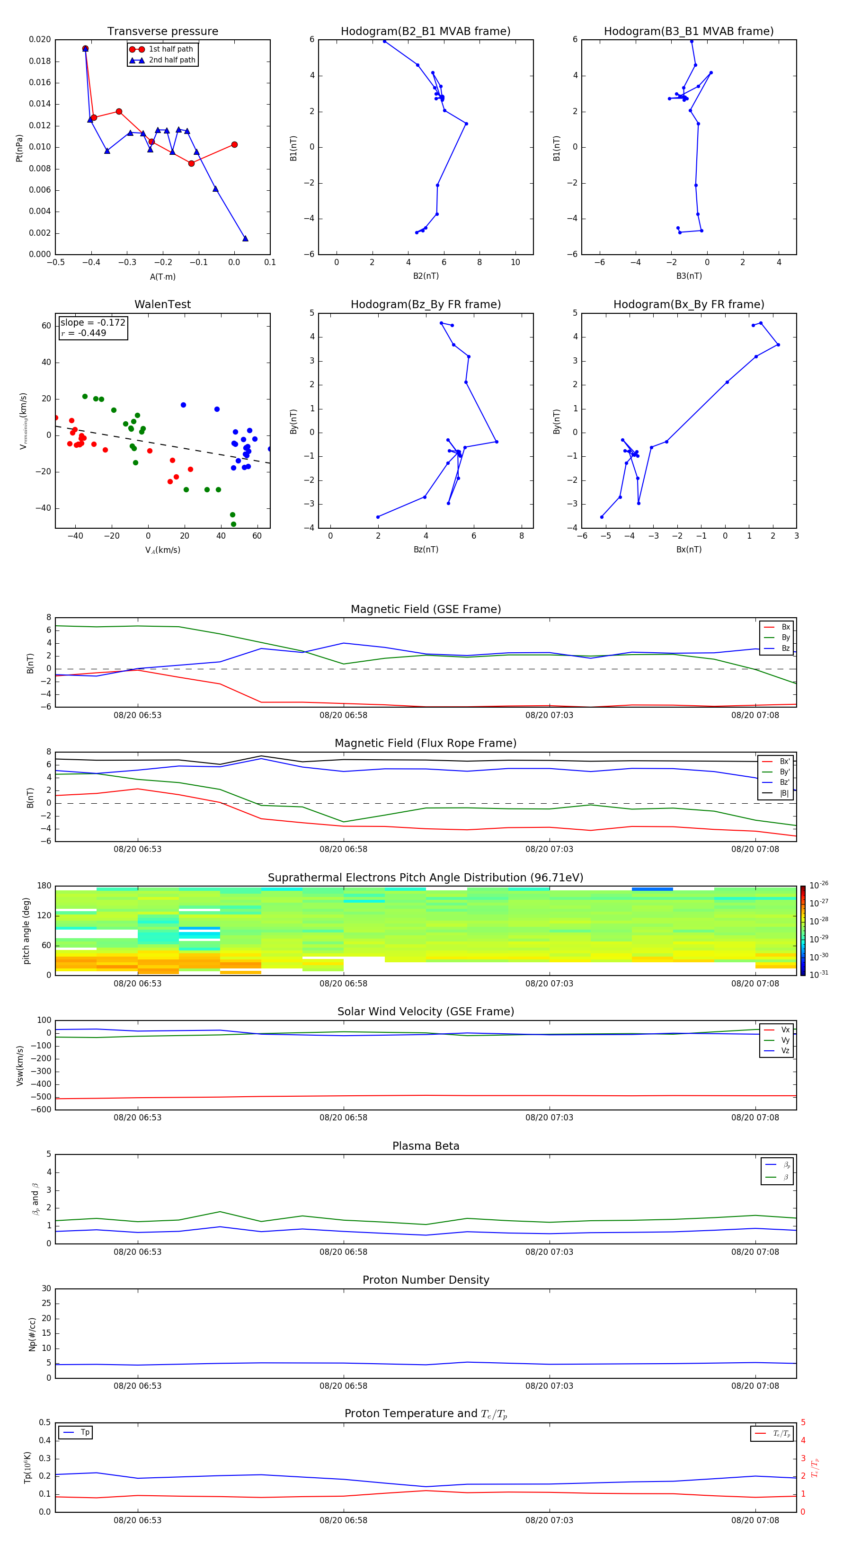
Task: Select the "r = -0.449" annotation
Action: [x=84, y=333]
